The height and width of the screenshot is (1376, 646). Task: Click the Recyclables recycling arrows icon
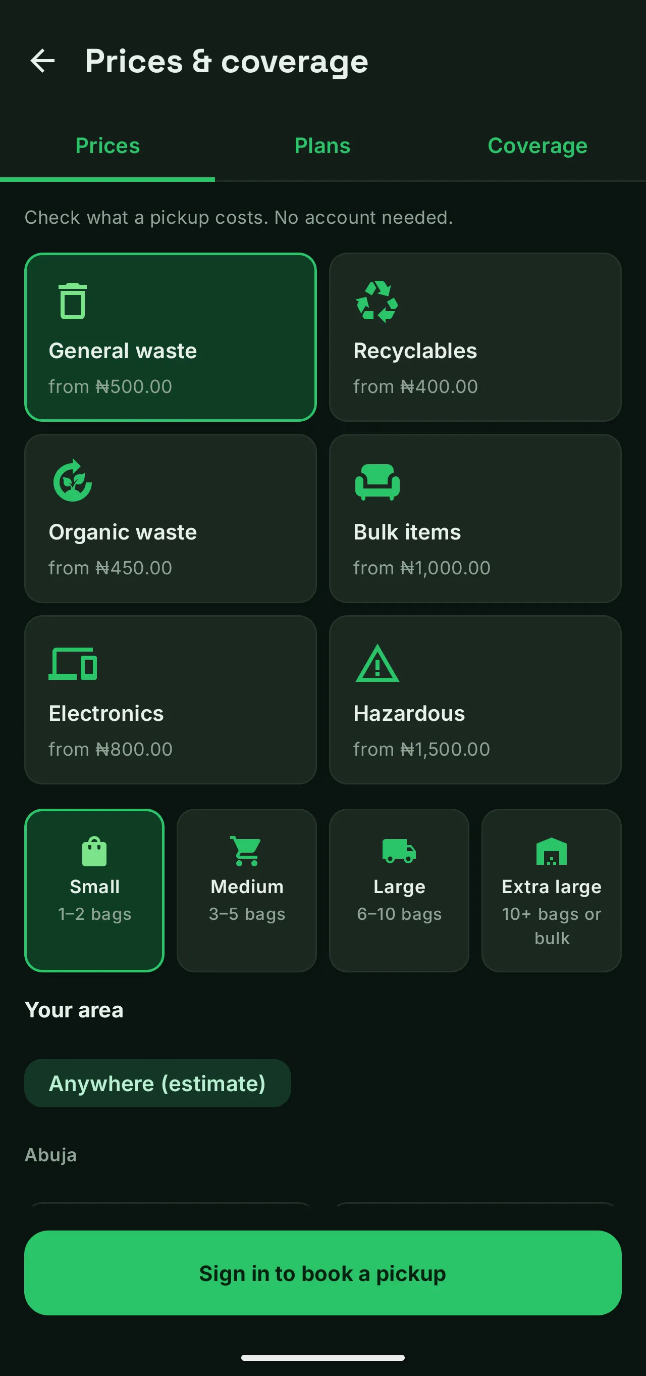pyautogui.click(x=377, y=302)
